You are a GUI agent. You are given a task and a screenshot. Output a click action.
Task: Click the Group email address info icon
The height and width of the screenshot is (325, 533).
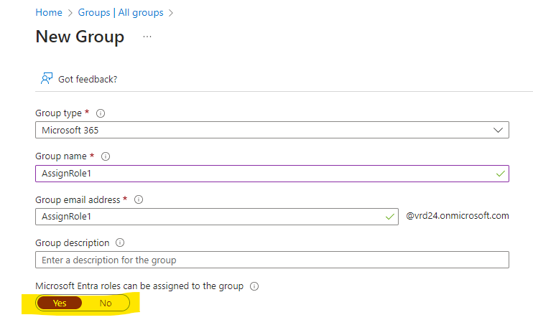[139, 199]
